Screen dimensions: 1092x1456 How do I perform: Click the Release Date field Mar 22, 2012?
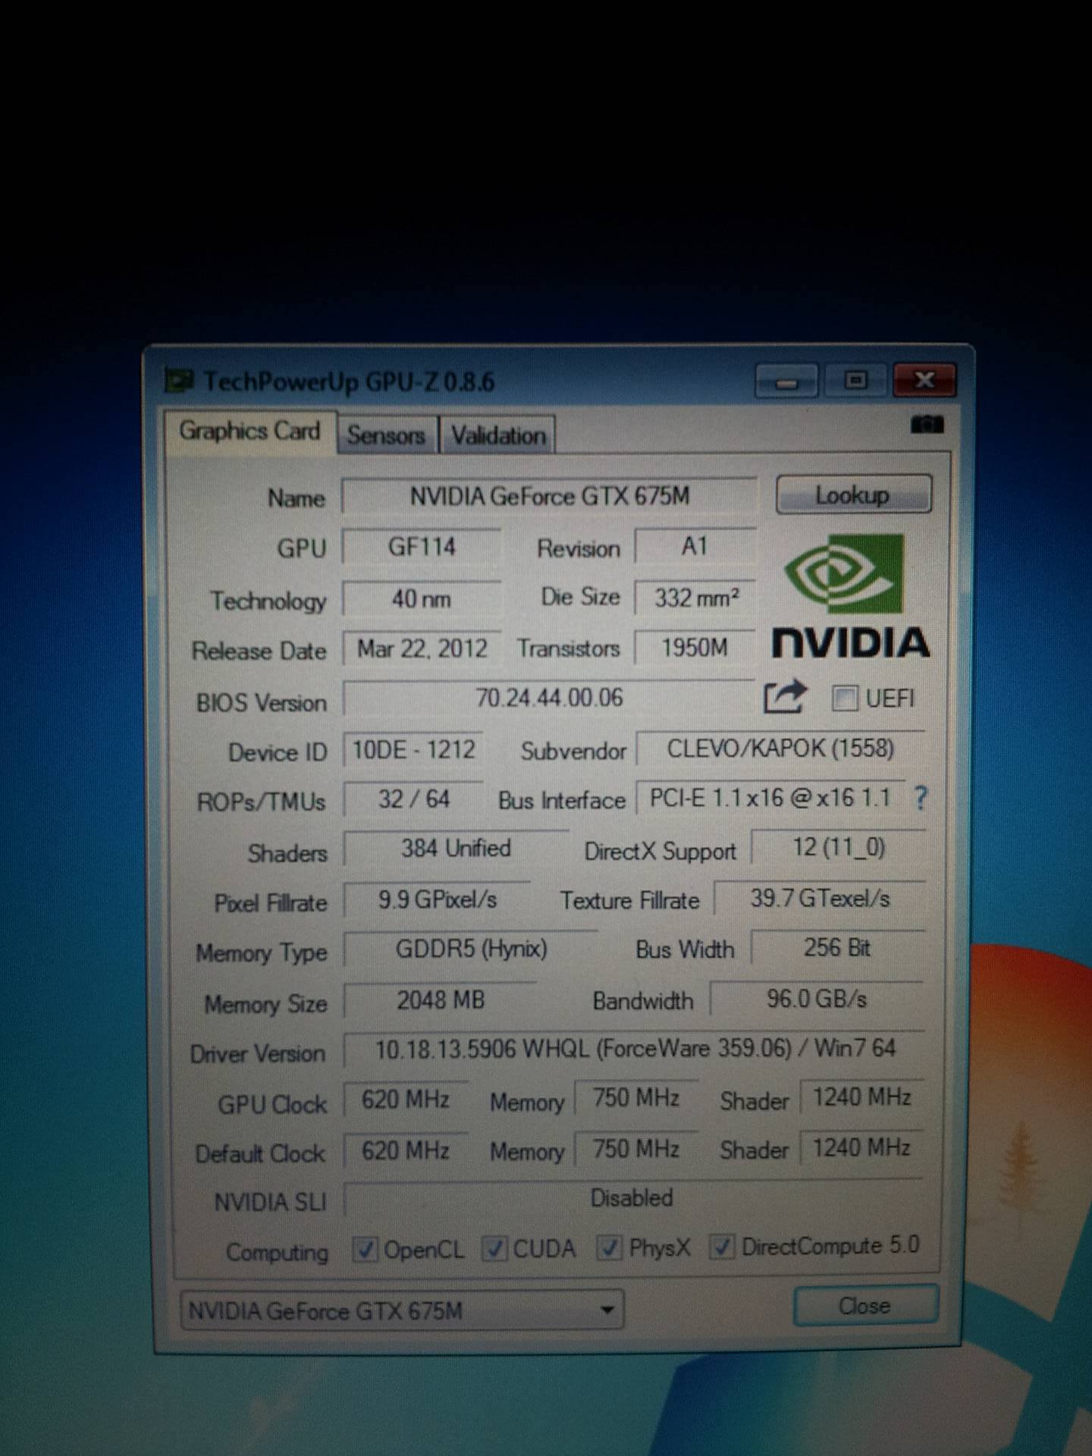[422, 649]
